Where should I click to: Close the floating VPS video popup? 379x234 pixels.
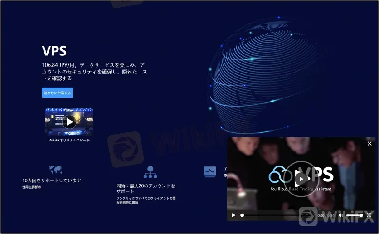pos(369,144)
